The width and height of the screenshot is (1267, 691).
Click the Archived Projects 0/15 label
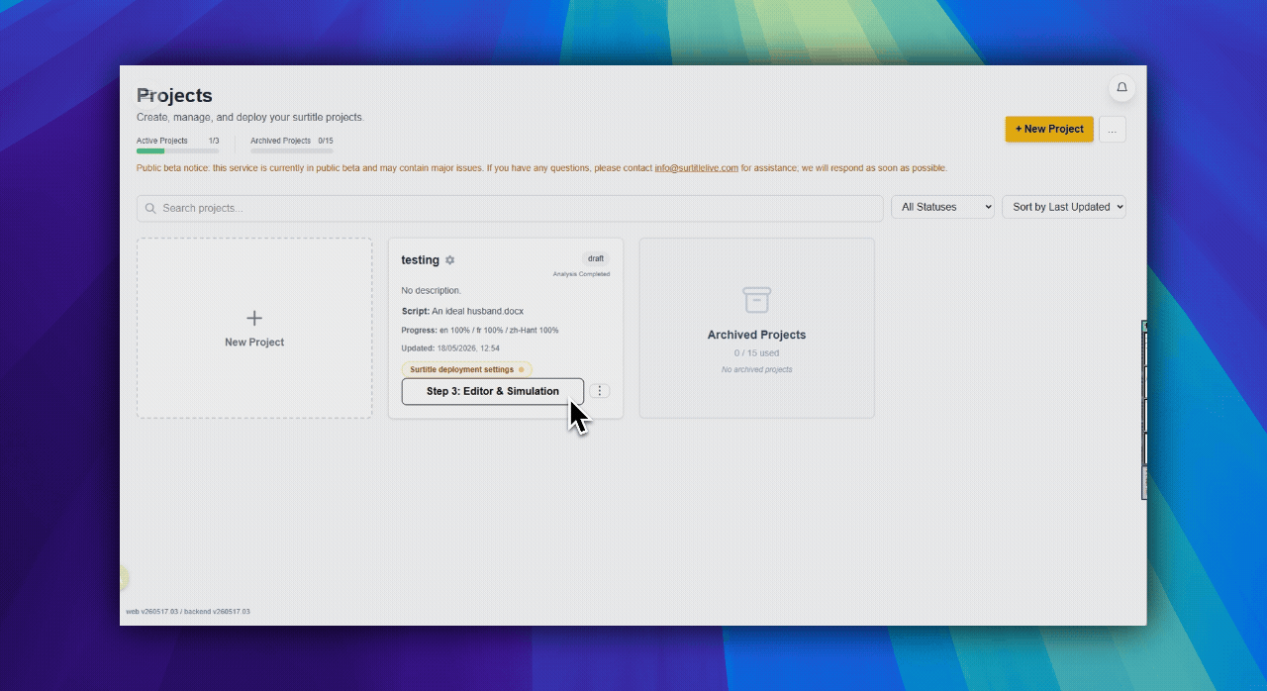click(292, 141)
